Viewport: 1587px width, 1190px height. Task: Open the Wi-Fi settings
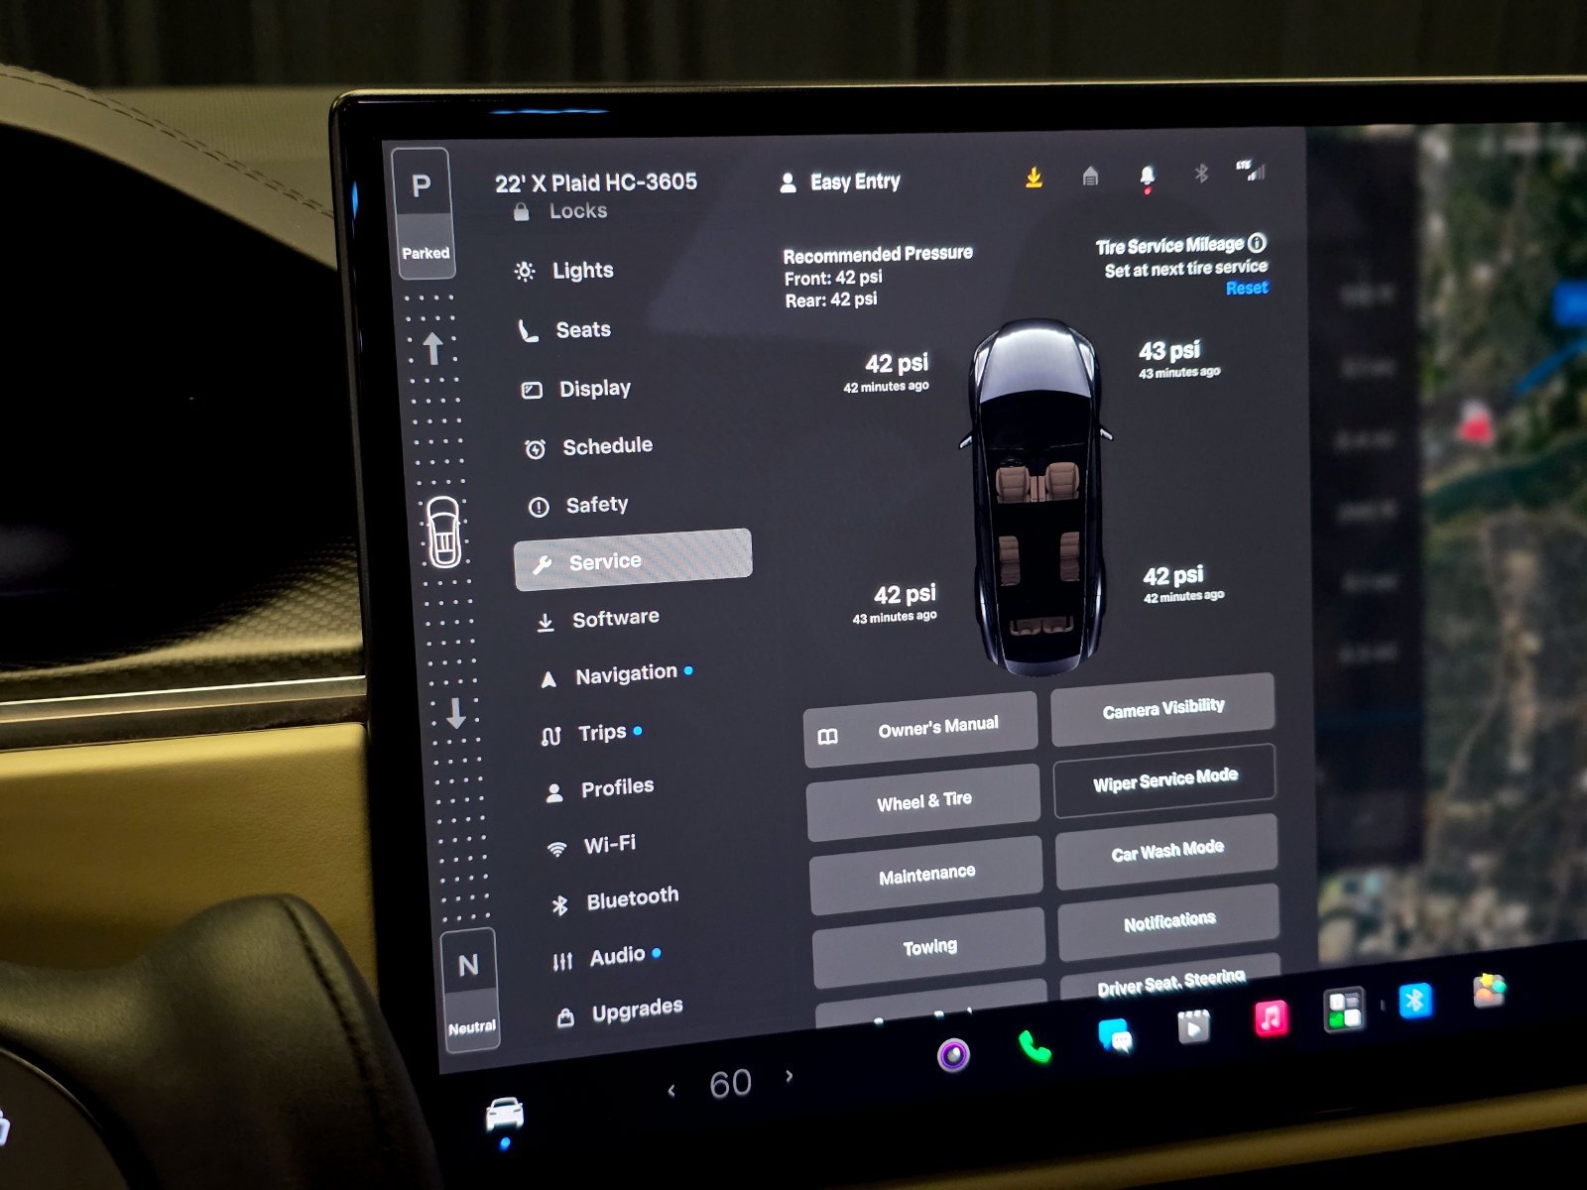tap(591, 846)
